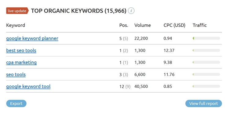Open the best seo tools keyword link

[21, 50]
